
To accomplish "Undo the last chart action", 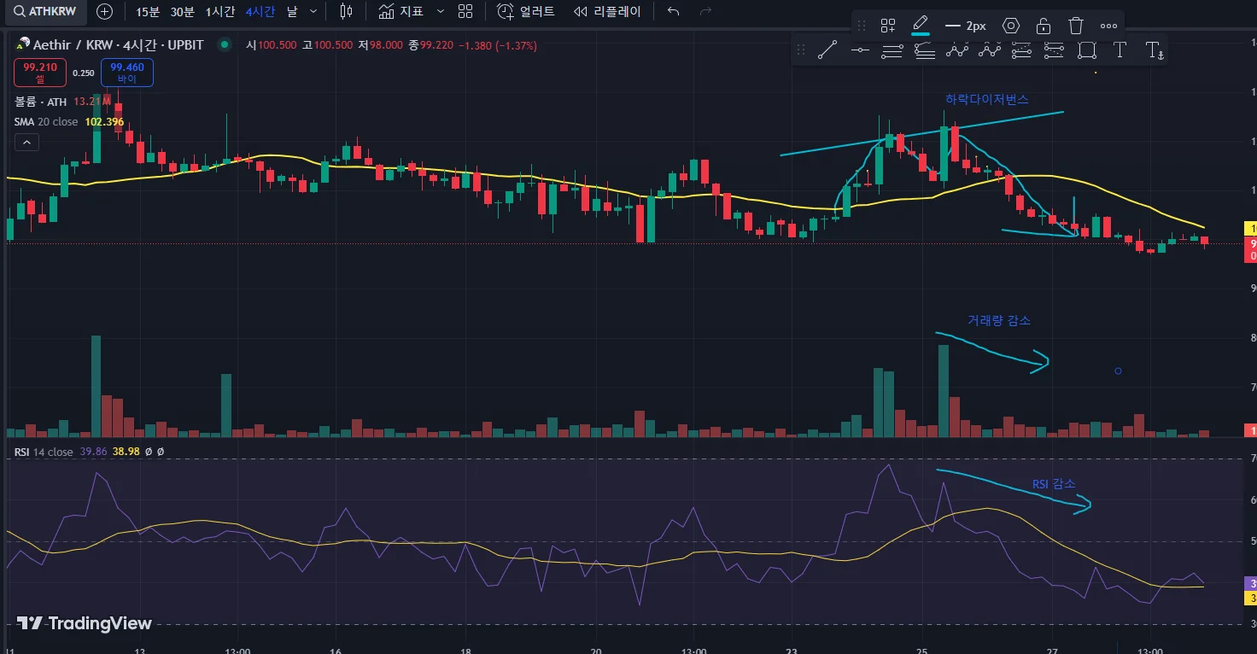I will click(674, 11).
